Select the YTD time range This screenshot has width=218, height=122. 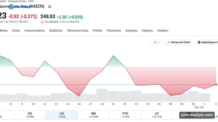pos(125,115)
